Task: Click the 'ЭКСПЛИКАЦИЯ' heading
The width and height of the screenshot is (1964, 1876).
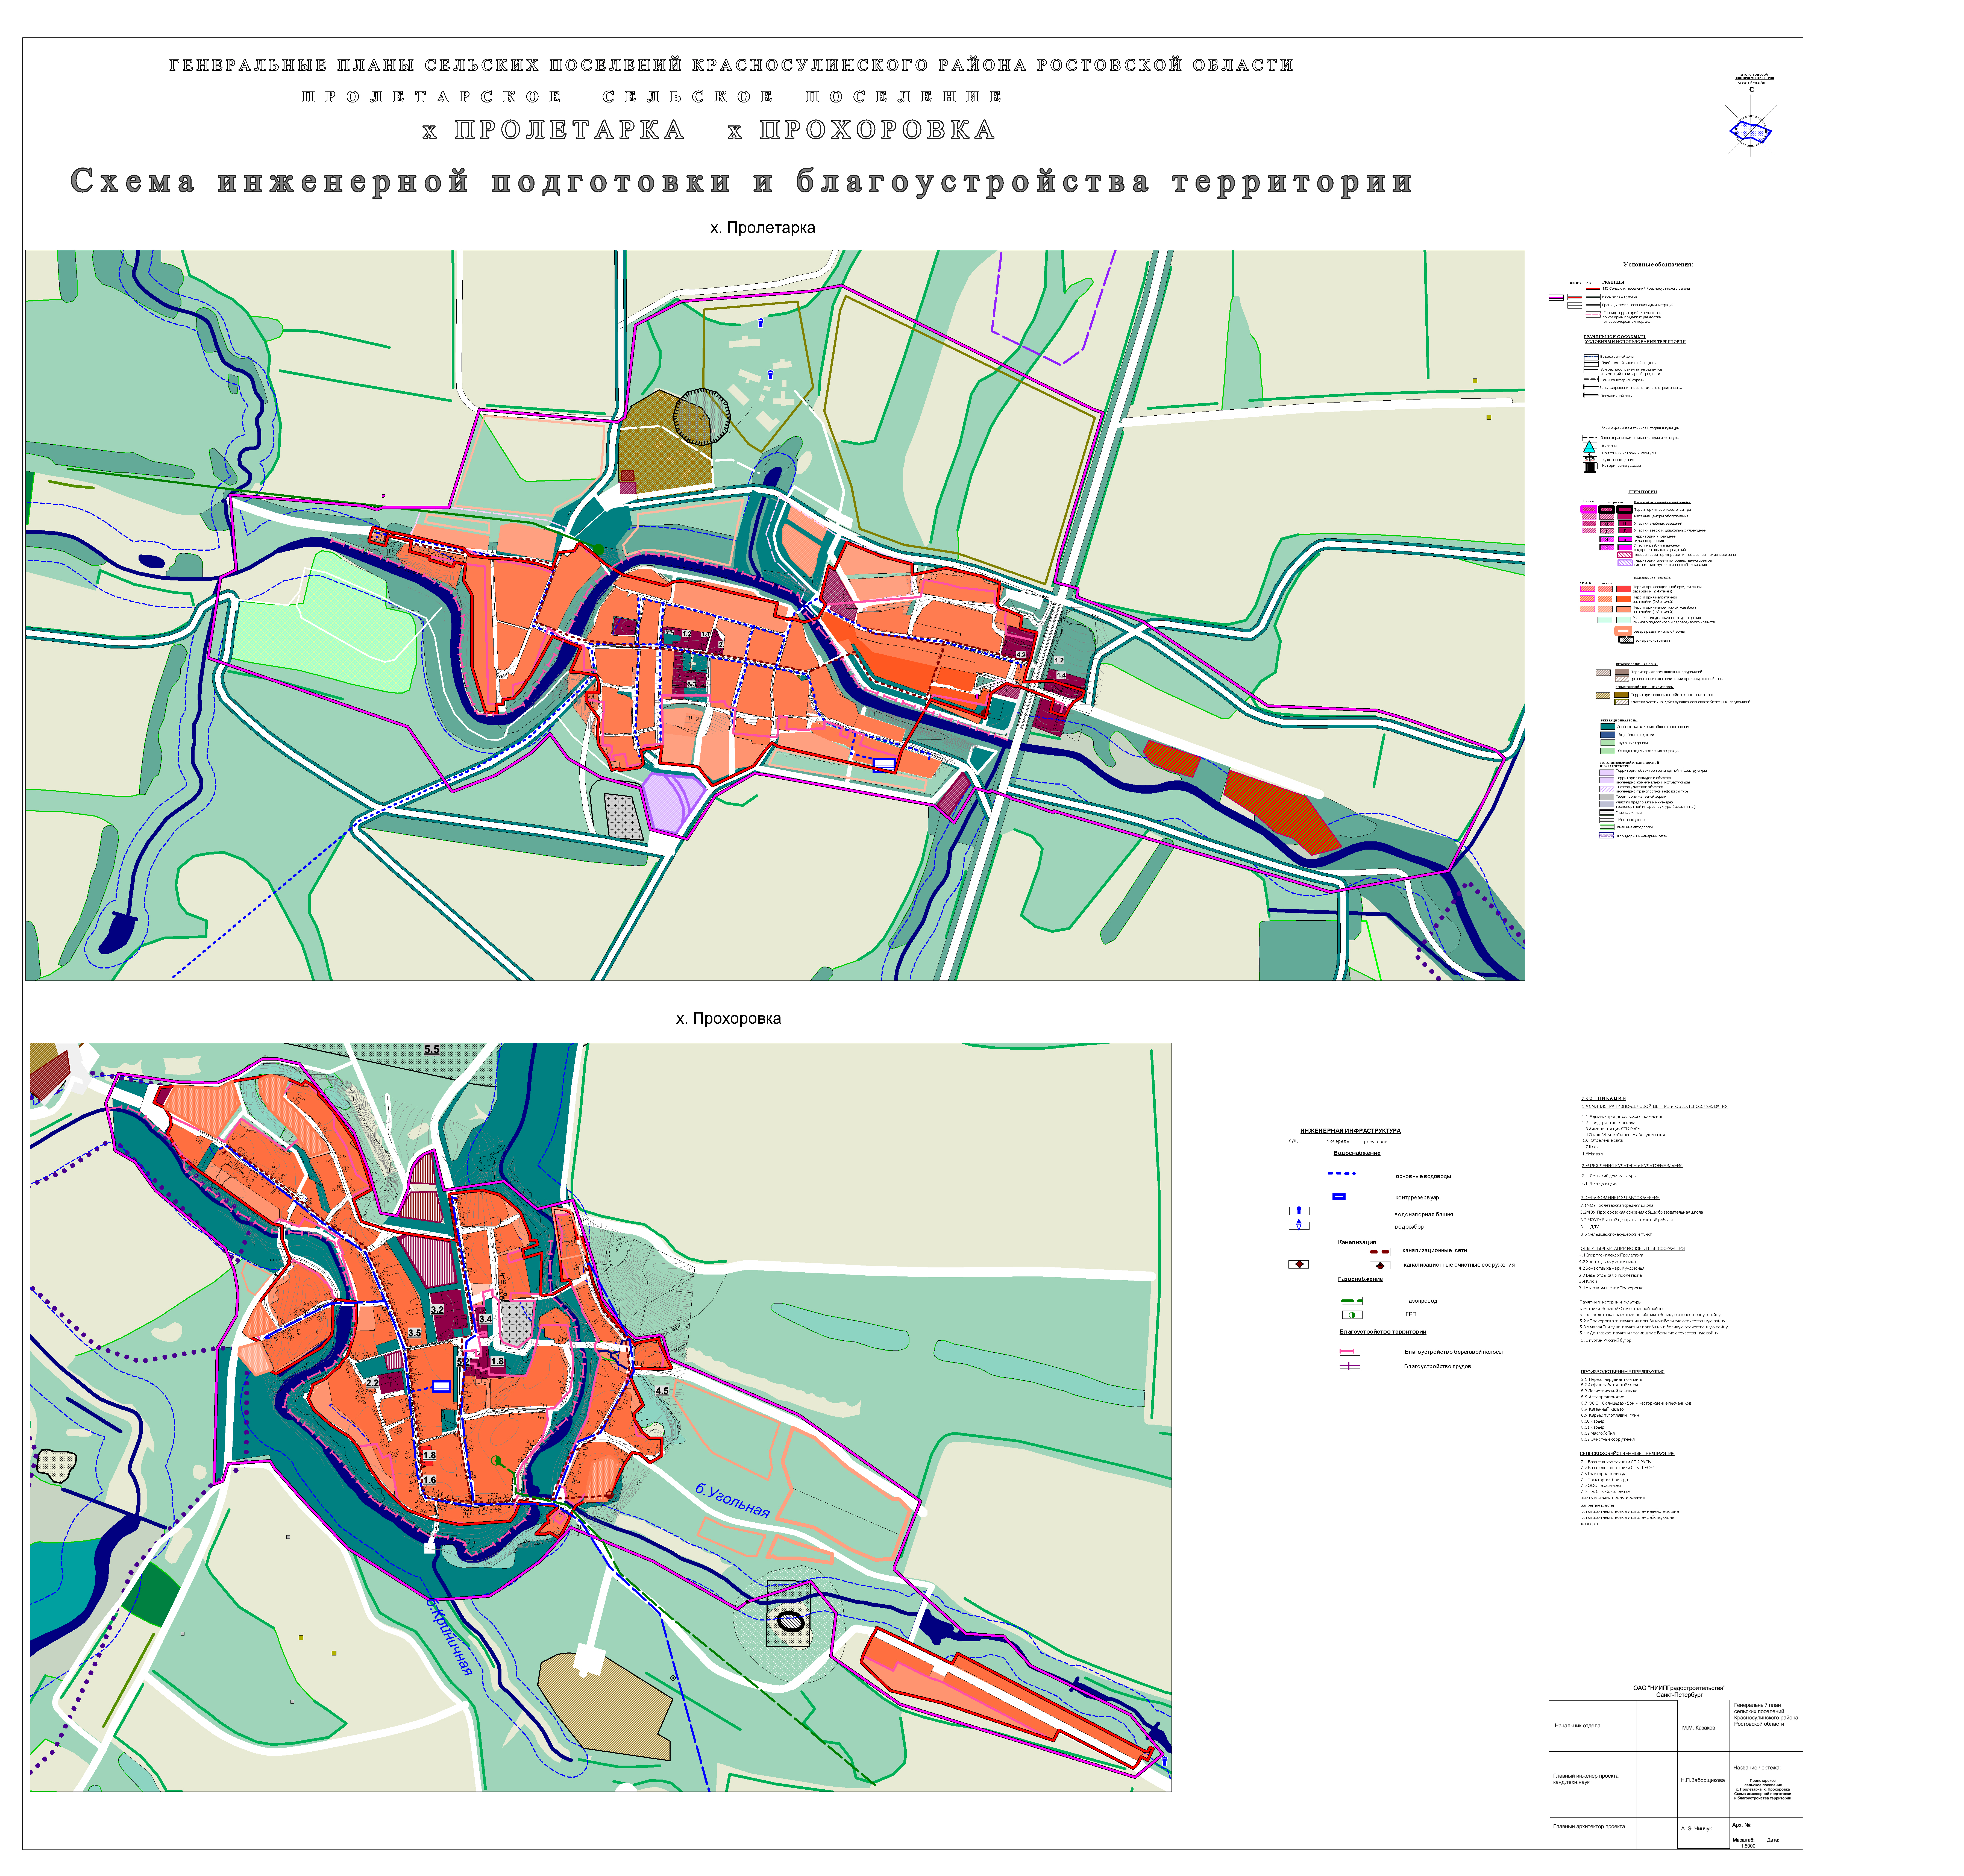Action: 1604,1098
